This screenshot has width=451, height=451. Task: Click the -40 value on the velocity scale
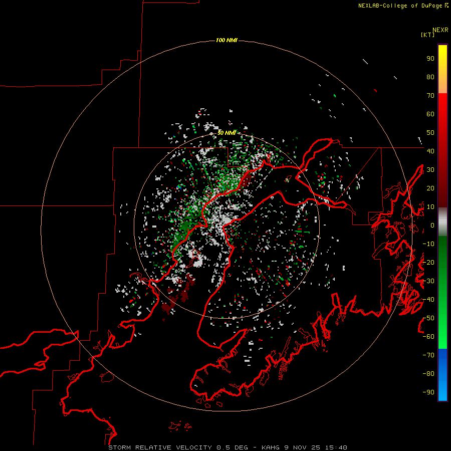428,300
